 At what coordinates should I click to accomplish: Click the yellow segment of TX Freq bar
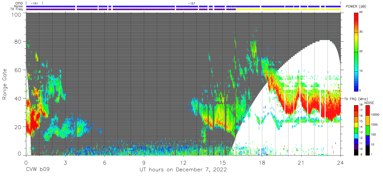[x=288, y=9]
